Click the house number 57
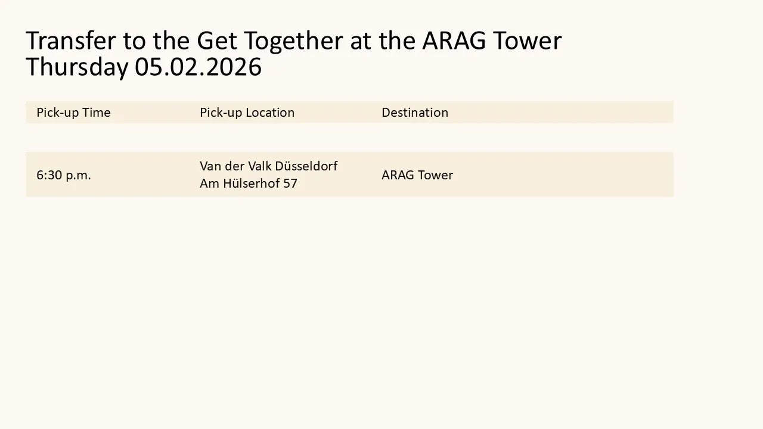Image resolution: width=763 pixels, height=429 pixels. click(290, 184)
